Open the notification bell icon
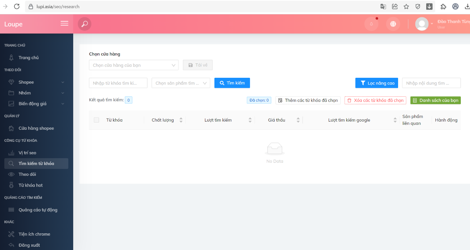 (371, 24)
